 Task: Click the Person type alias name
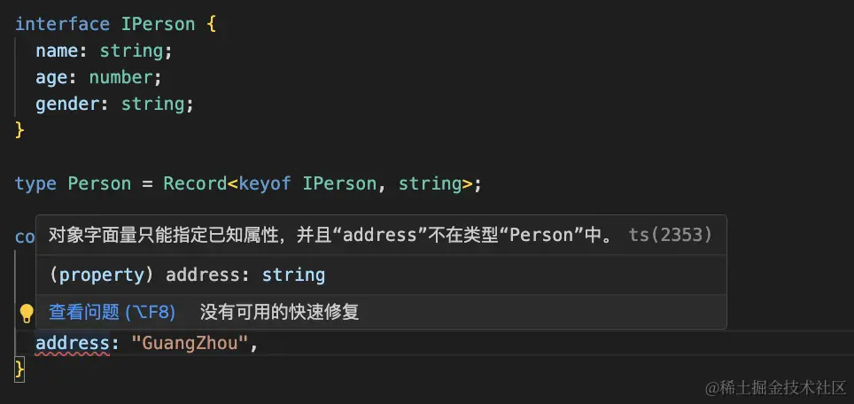[x=99, y=183]
